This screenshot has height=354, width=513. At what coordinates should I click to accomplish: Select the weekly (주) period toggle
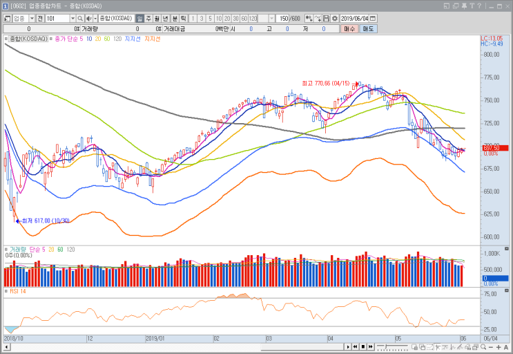click(x=148, y=19)
